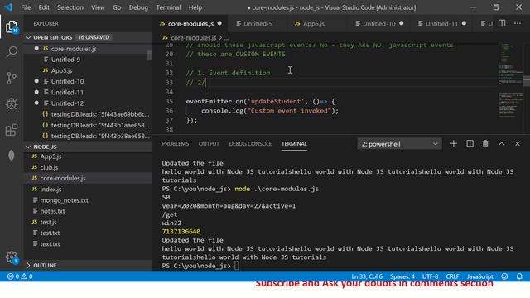Open the Terminal menu
Viewport: 530px width, 298px height.
(168, 7)
